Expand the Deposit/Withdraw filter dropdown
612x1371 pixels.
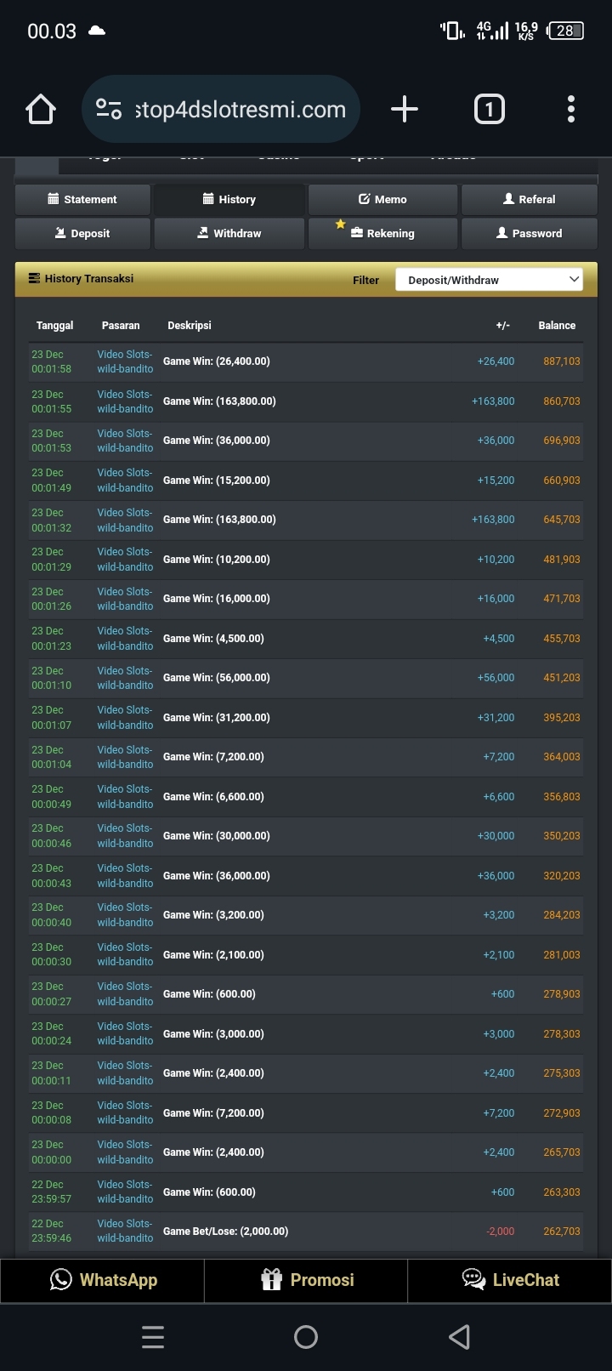coord(489,280)
